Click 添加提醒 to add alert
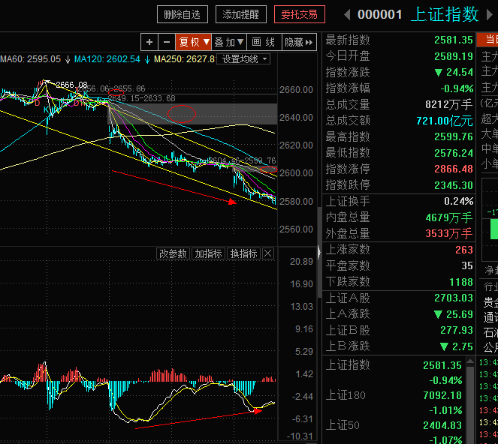 coord(240,14)
